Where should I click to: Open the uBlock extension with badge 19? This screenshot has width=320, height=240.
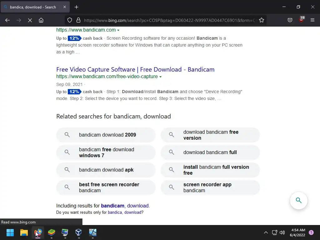[x=301, y=20]
